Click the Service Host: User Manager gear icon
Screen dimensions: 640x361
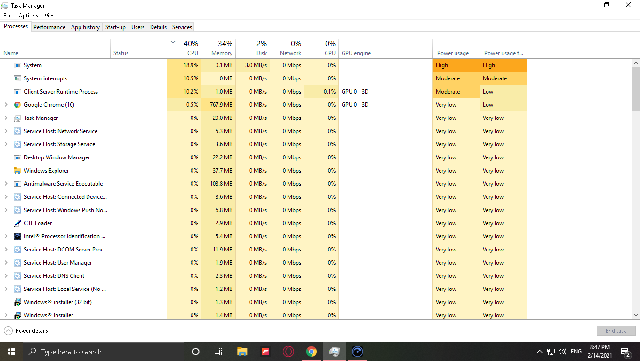[17, 263]
